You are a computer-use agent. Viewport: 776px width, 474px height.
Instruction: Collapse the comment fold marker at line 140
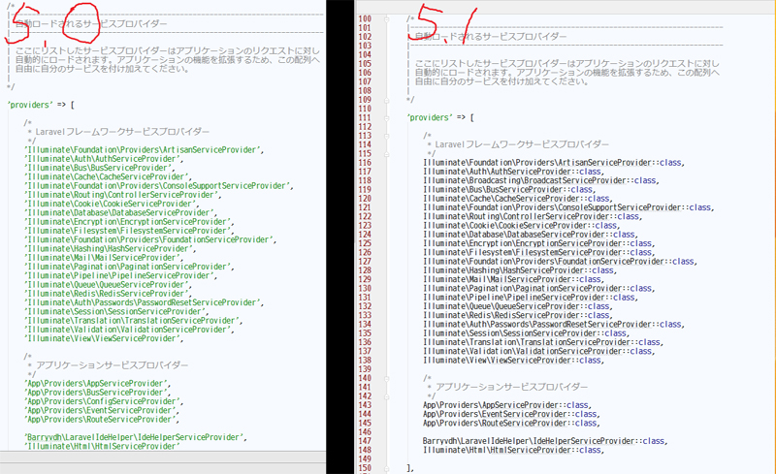point(386,378)
